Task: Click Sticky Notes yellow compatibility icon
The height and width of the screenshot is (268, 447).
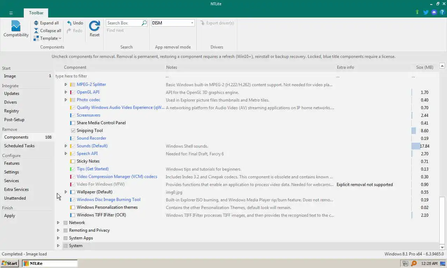Action: (x=71, y=161)
